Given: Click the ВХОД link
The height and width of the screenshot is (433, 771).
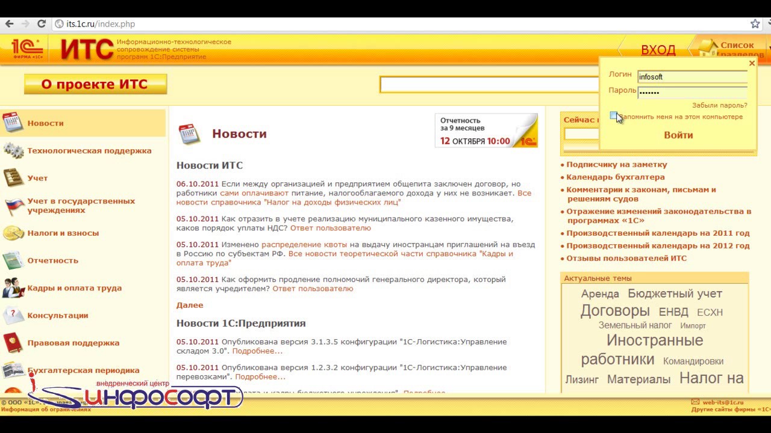Looking at the screenshot, I should (x=658, y=50).
